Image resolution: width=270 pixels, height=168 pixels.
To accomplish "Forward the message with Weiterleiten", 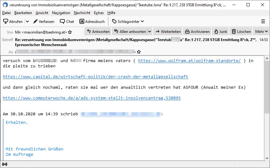I will (x=168, y=32).
